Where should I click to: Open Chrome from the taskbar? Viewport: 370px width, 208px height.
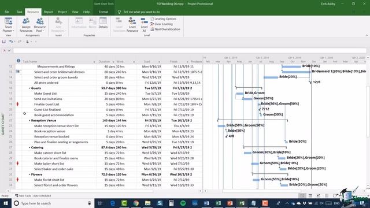coord(136,203)
